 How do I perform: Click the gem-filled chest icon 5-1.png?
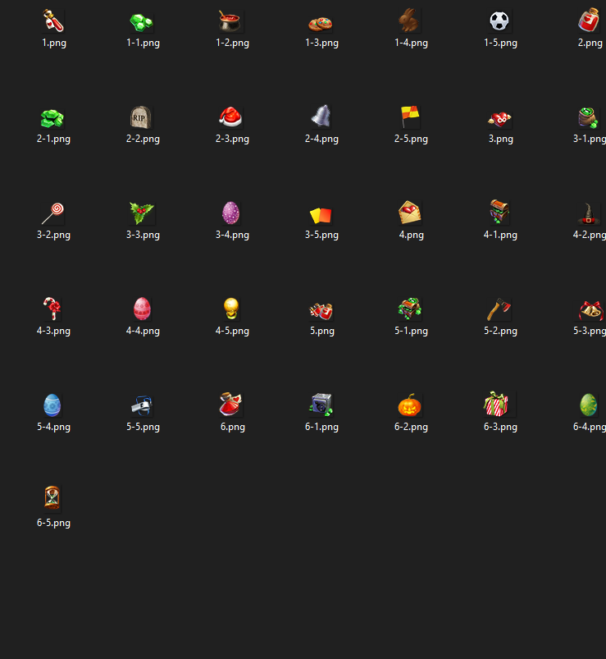(x=410, y=309)
